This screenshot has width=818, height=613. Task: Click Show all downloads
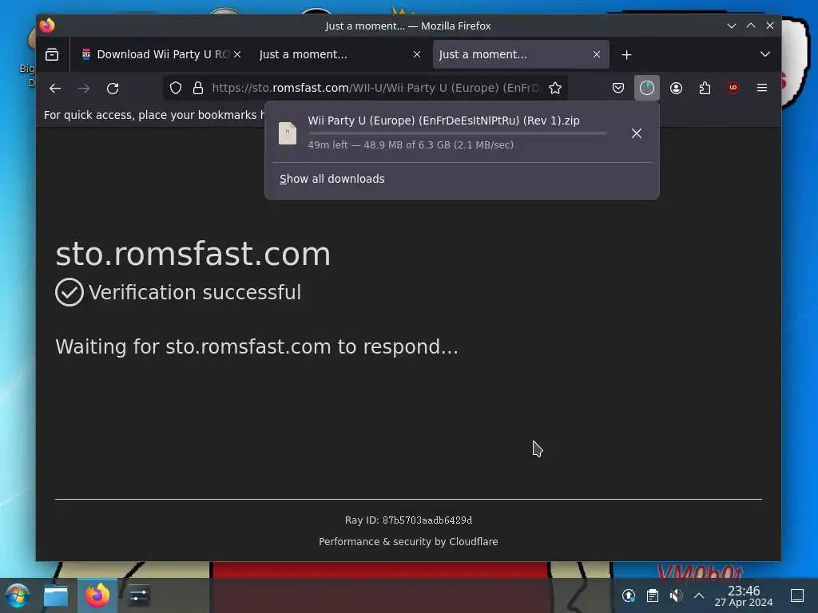[x=332, y=179]
